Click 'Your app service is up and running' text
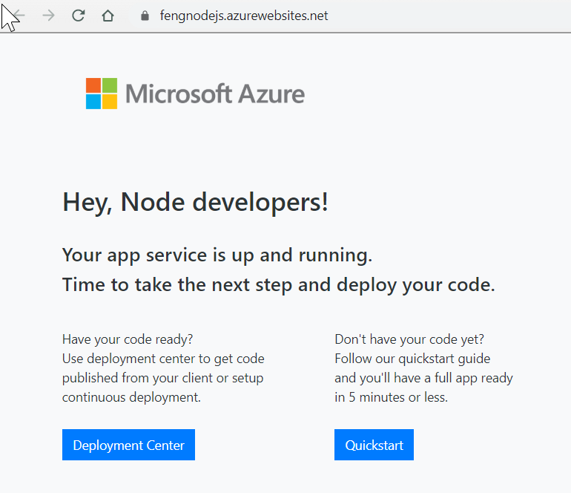Image resolution: width=571 pixels, height=493 pixels. [217, 255]
